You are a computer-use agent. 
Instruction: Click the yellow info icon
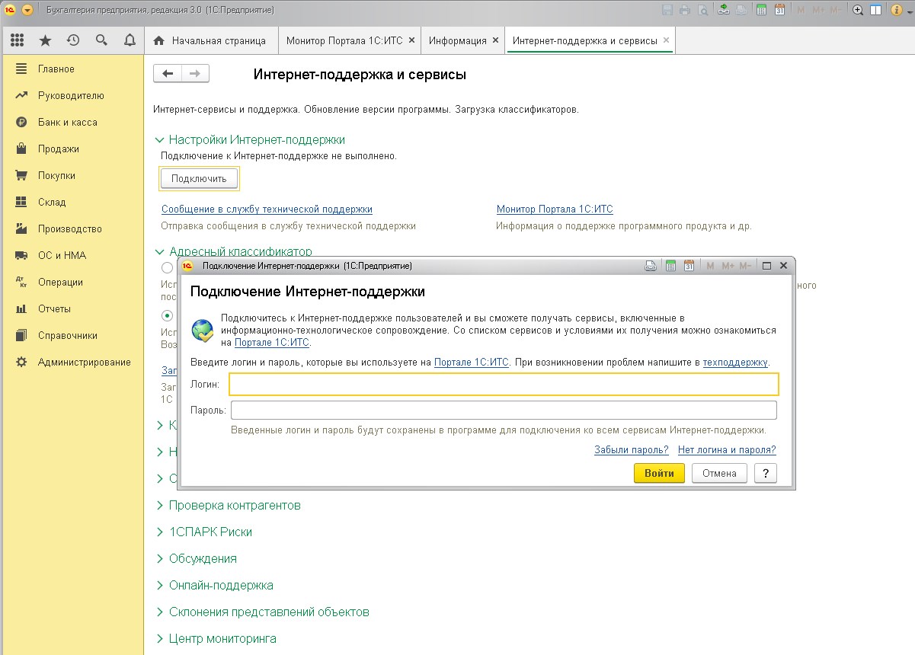coord(27,10)
